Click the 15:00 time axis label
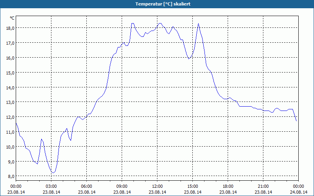This screenshot has height=196, width=314. click(192, 187)
